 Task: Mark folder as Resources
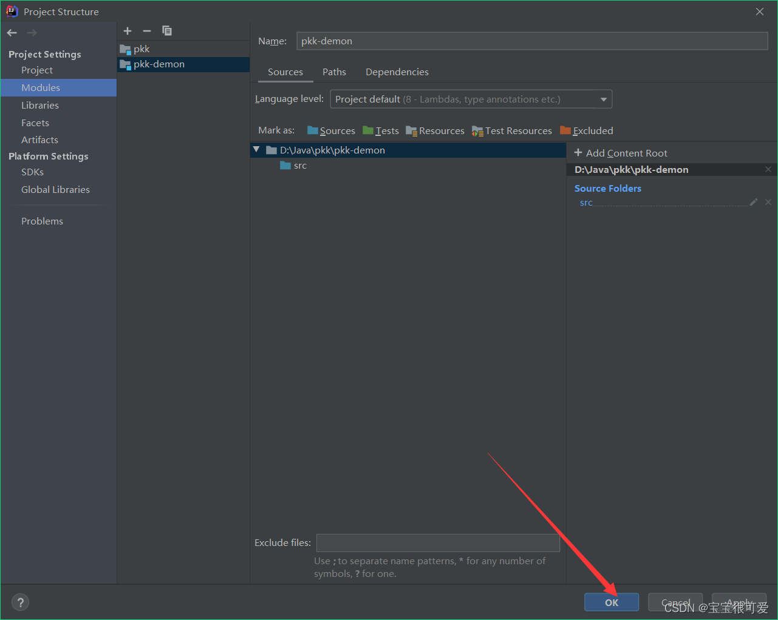[x=435, y=130]
